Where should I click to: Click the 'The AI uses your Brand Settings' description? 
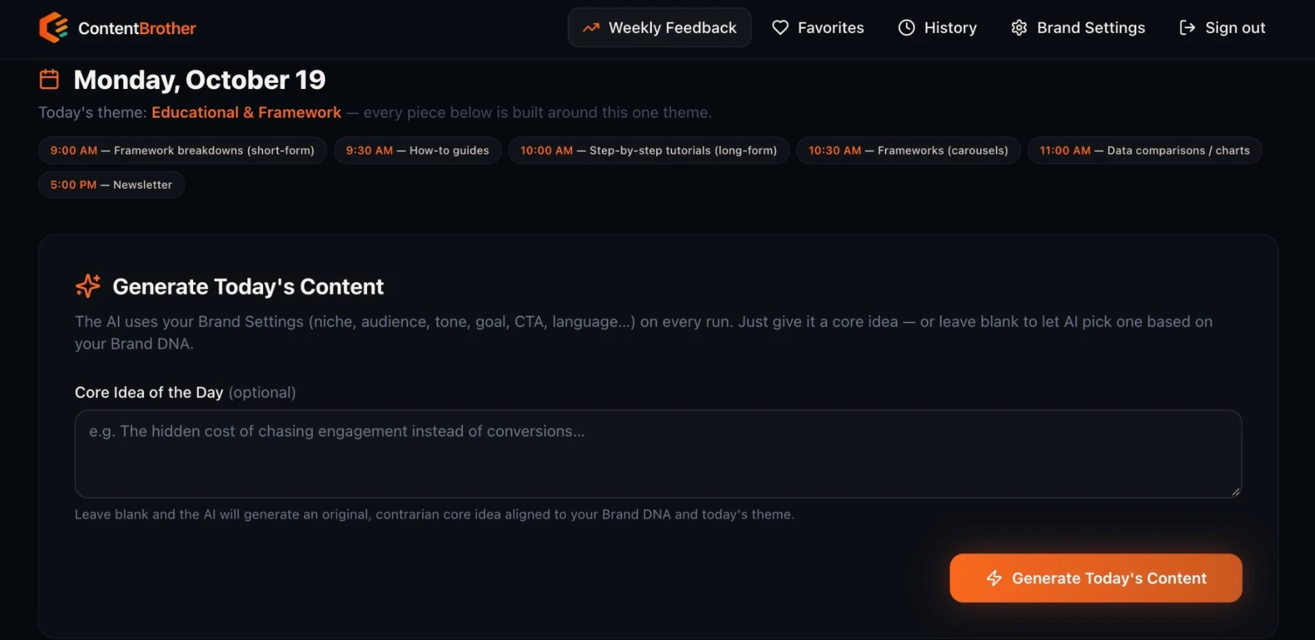644,332
